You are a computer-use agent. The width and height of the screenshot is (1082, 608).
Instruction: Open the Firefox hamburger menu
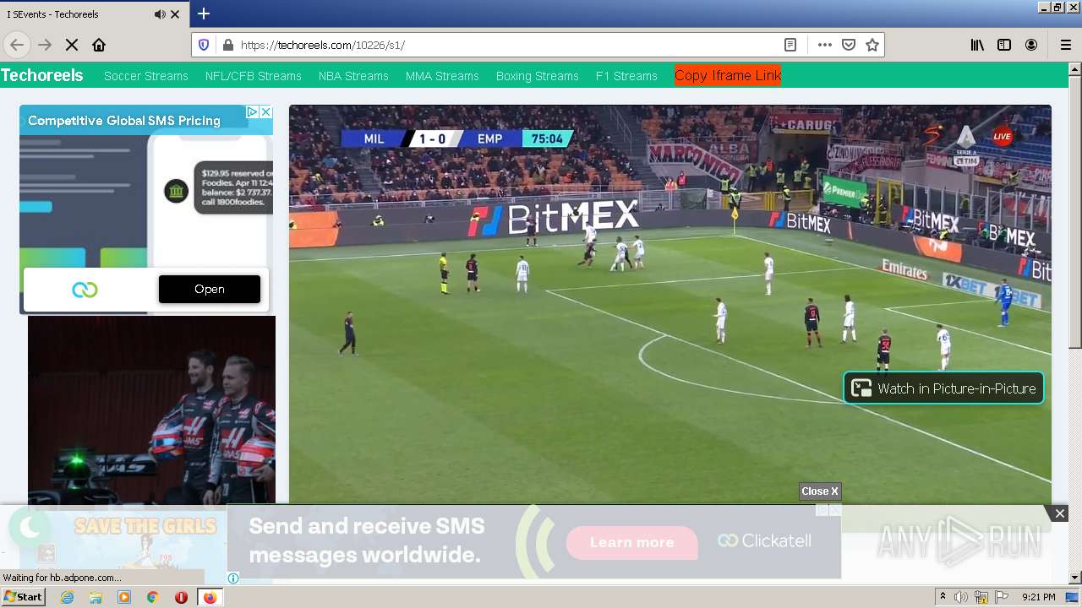pyautogui.click(x=1065, y=45)
